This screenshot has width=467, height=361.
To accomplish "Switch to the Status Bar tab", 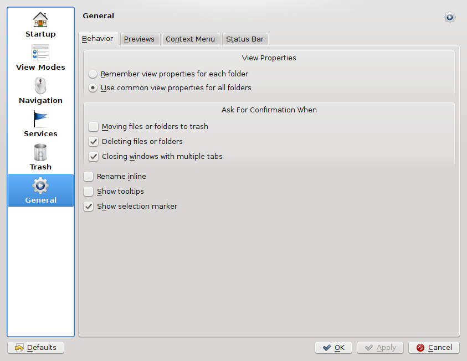I will [x=245, y=39].
